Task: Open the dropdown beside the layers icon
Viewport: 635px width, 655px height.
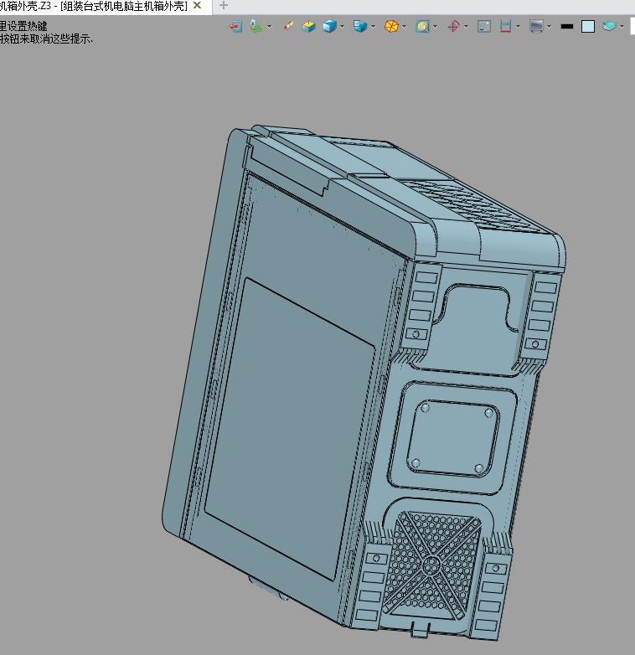Action: 622,27
